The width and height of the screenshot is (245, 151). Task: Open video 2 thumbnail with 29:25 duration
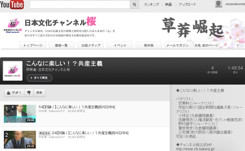coord(20,140)
